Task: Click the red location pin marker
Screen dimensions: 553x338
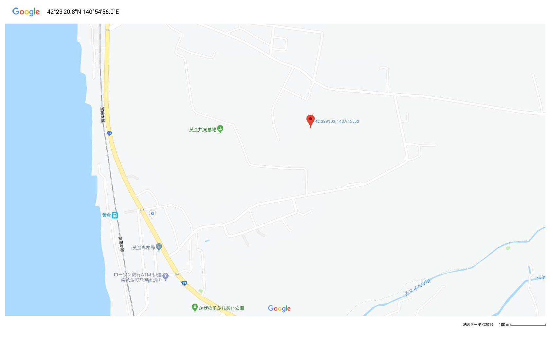Action: click(x=310, y=121)
